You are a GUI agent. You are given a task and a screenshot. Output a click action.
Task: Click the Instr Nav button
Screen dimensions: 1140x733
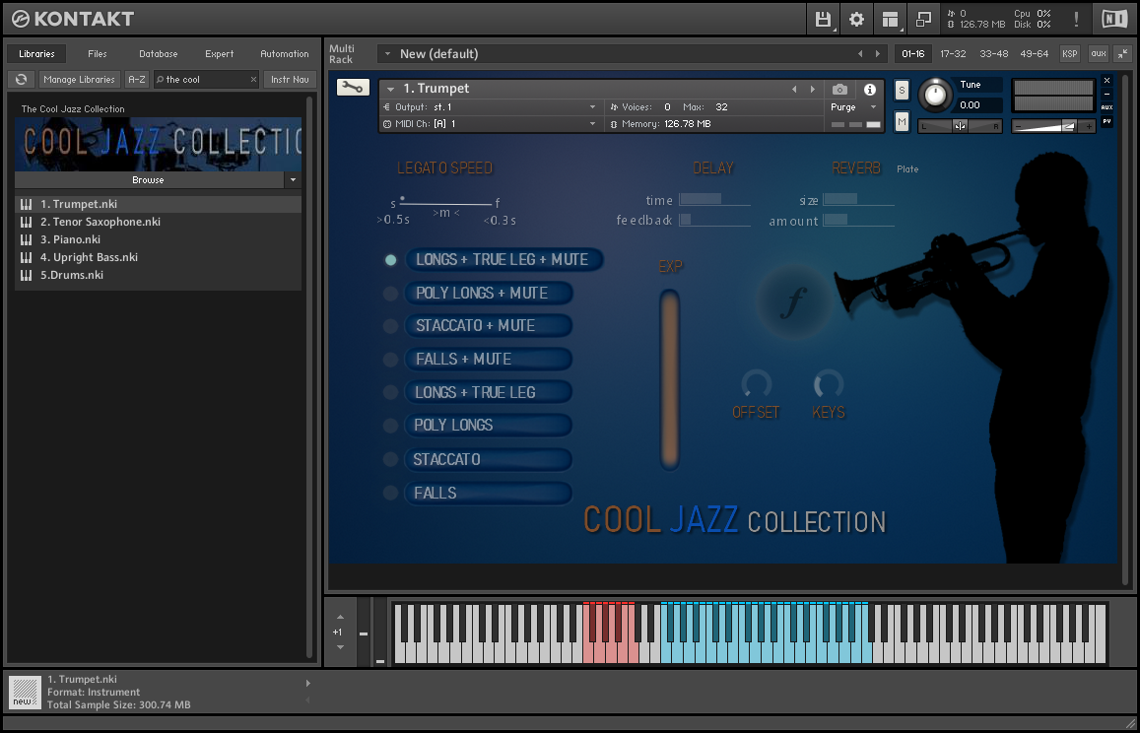[x=290, y=79]
